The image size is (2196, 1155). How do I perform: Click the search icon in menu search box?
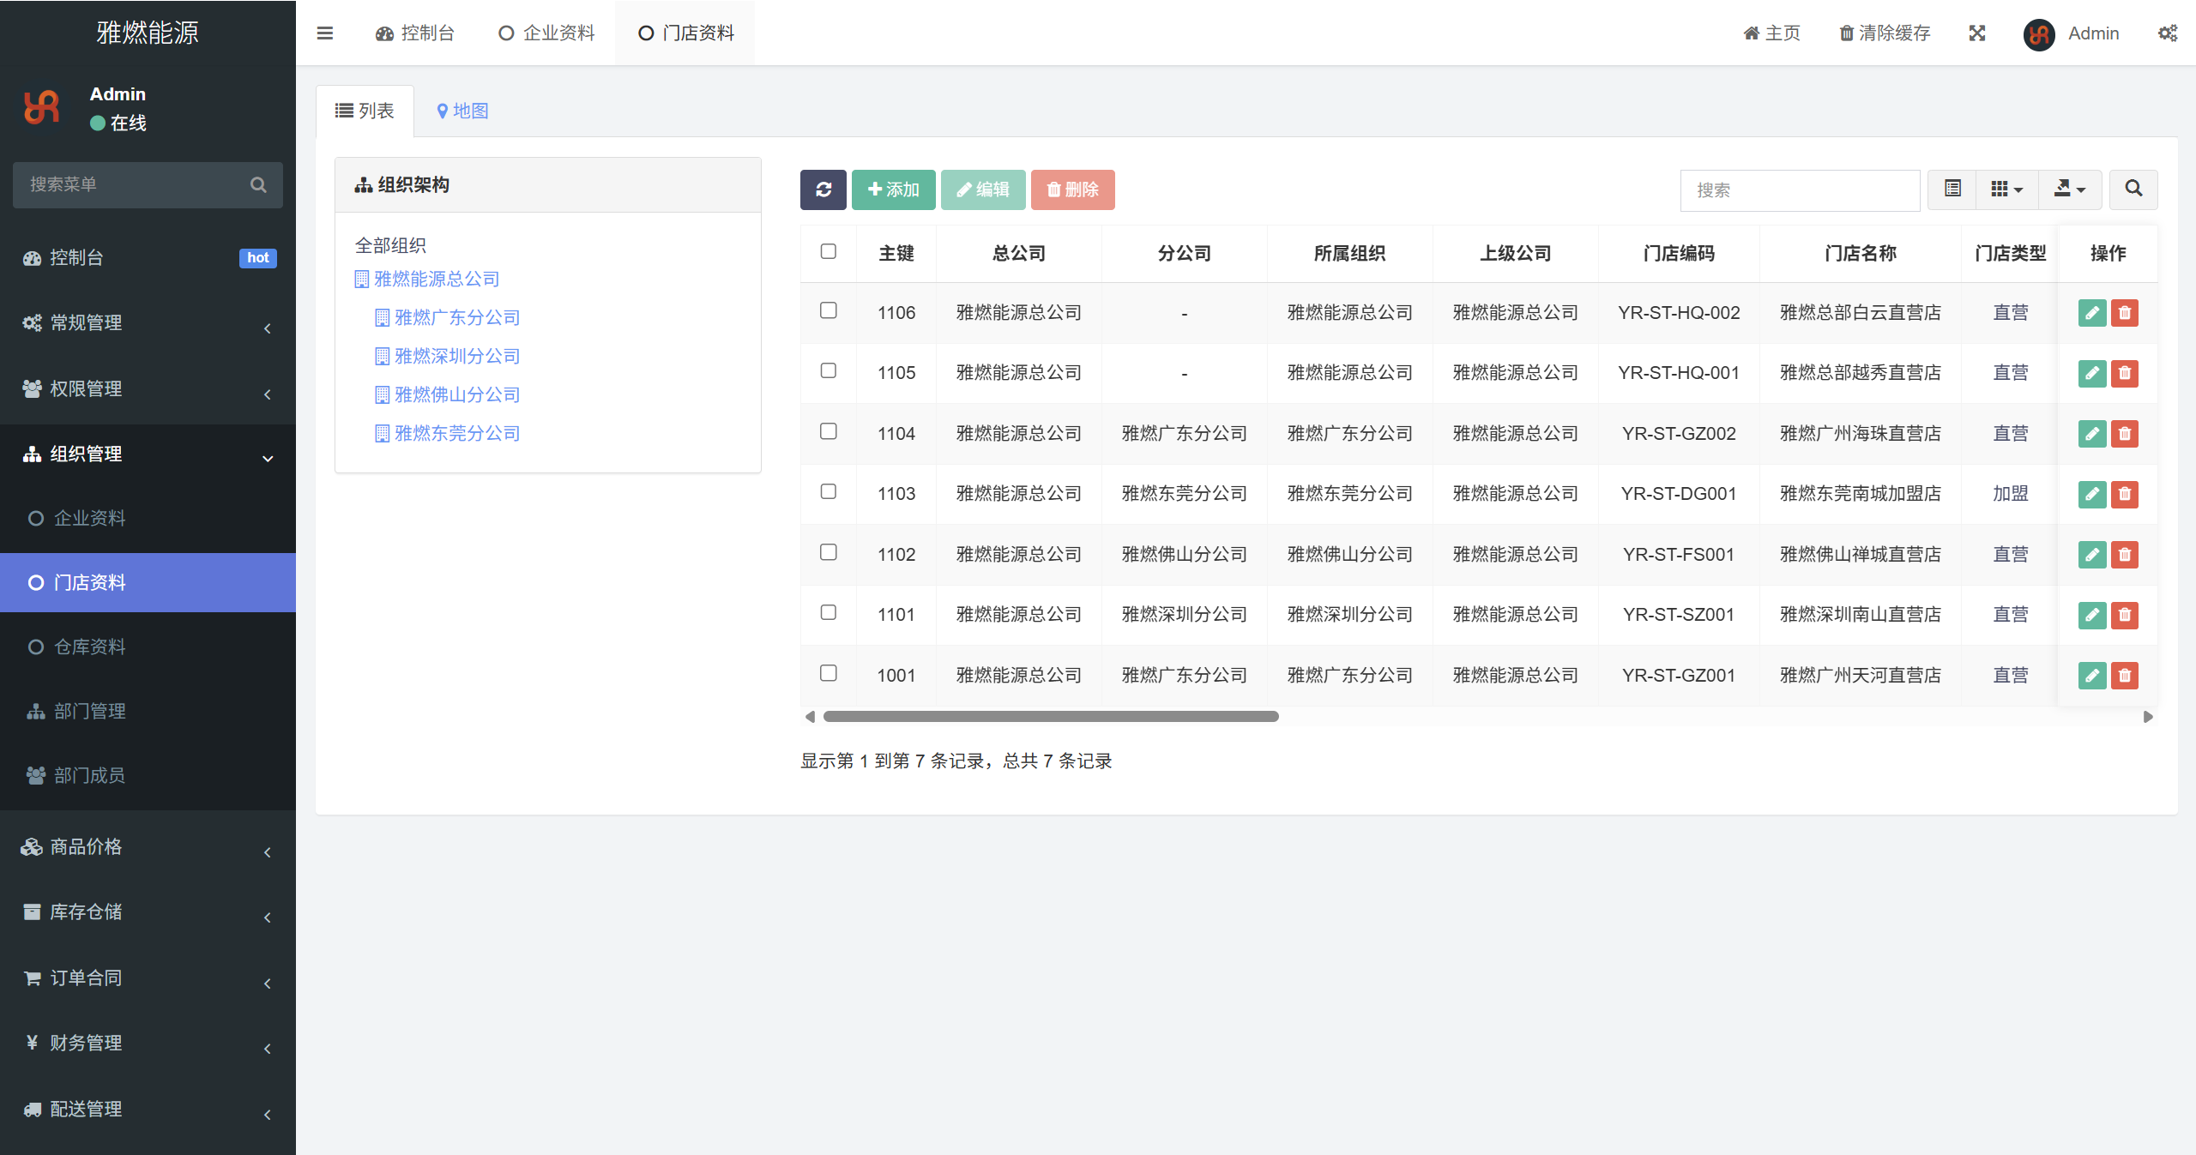pyautogui.click(x=258, y=184)
